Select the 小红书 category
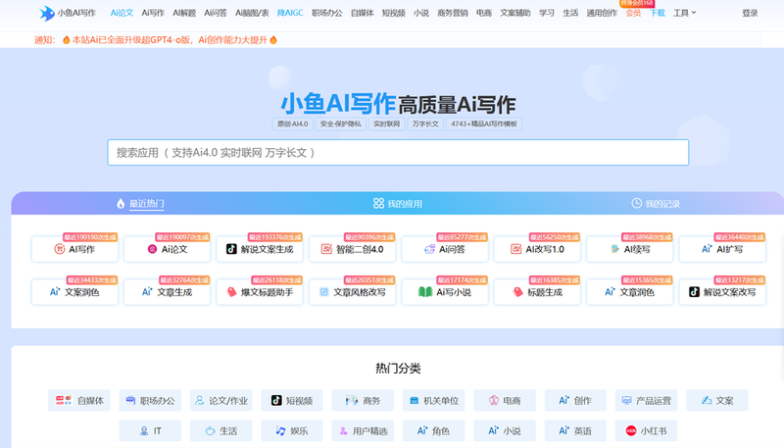784x448 pixels. point(646,431)
